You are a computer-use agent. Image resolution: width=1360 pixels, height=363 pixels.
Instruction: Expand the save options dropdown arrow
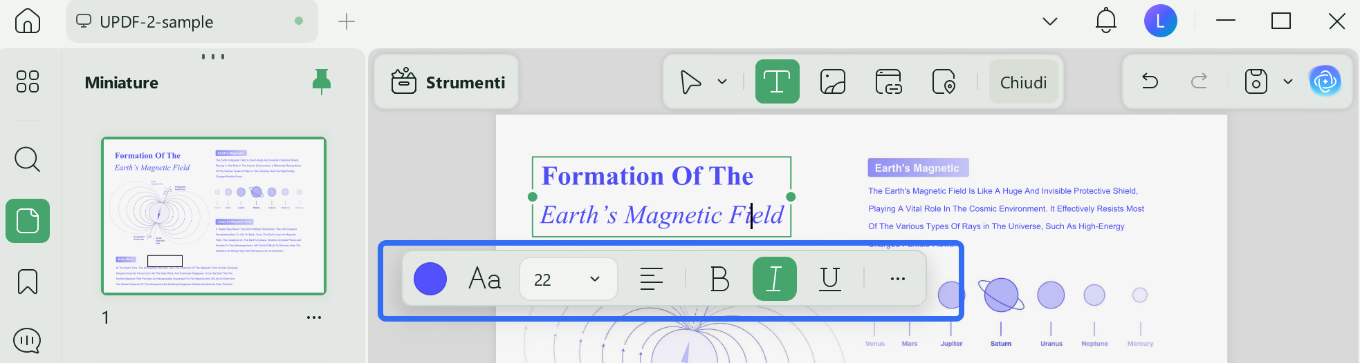[x=1288, y=81]
